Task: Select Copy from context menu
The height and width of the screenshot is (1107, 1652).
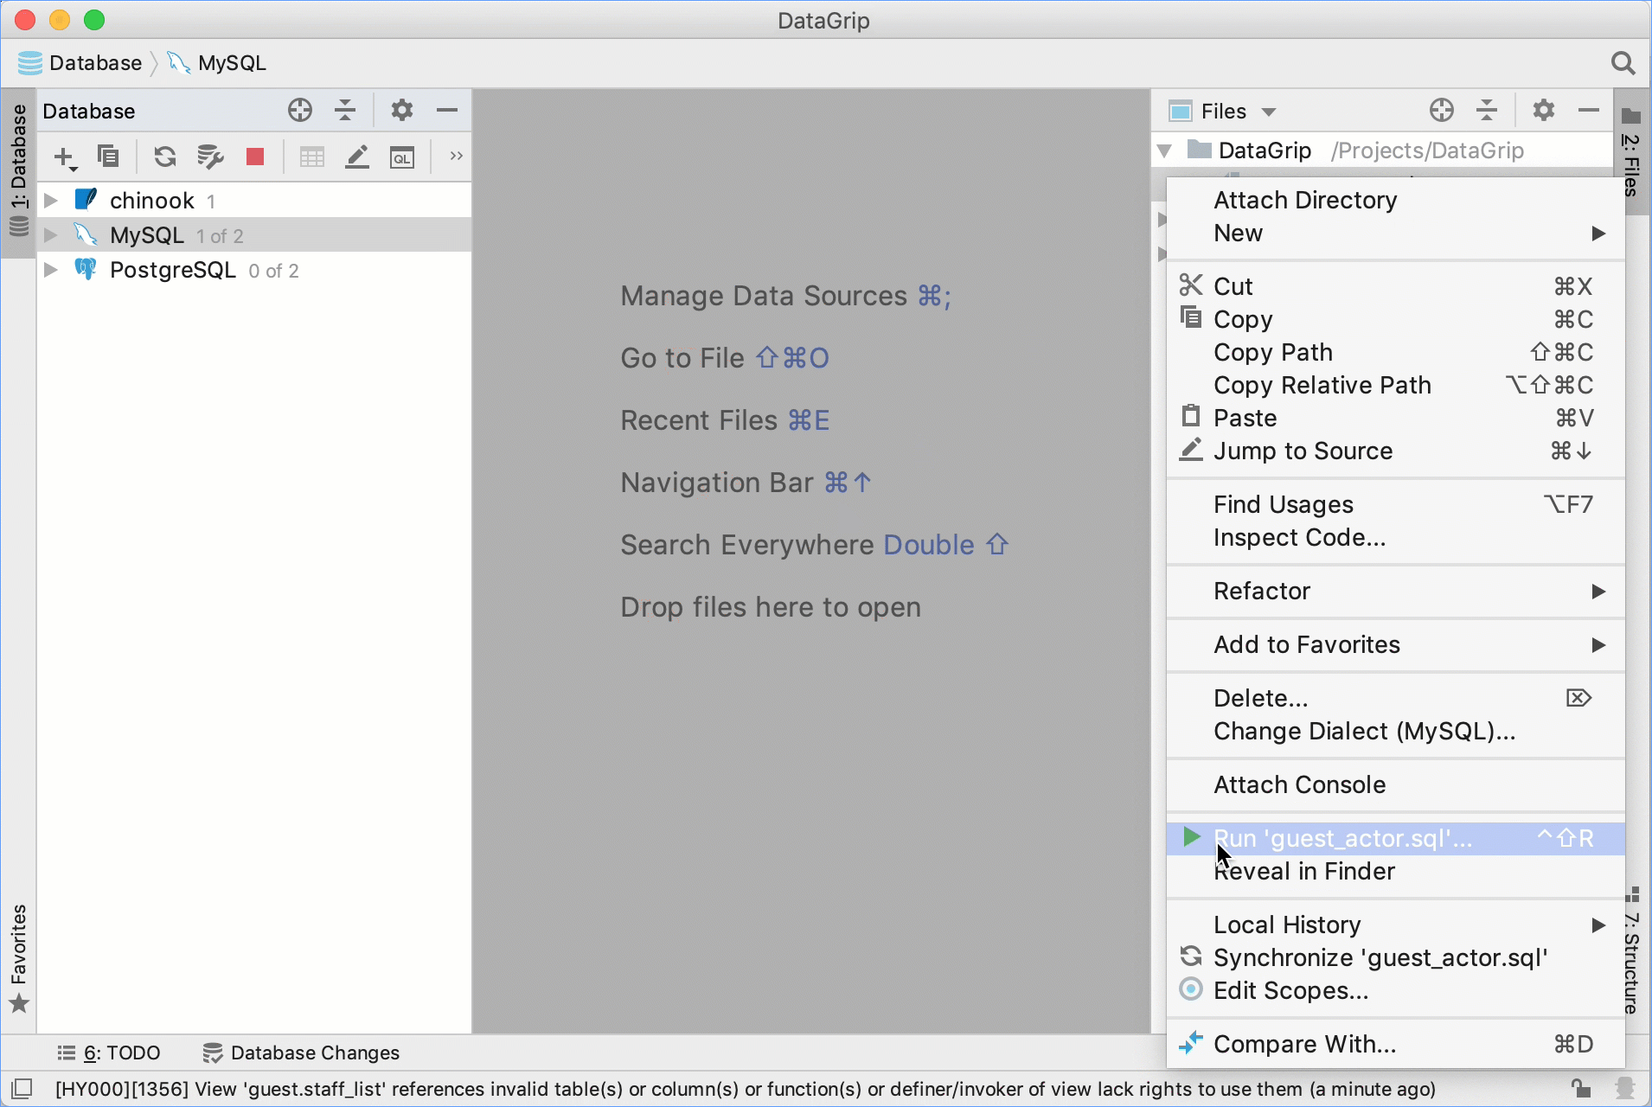Action: pyautogui.click(x=1395, y=319)
